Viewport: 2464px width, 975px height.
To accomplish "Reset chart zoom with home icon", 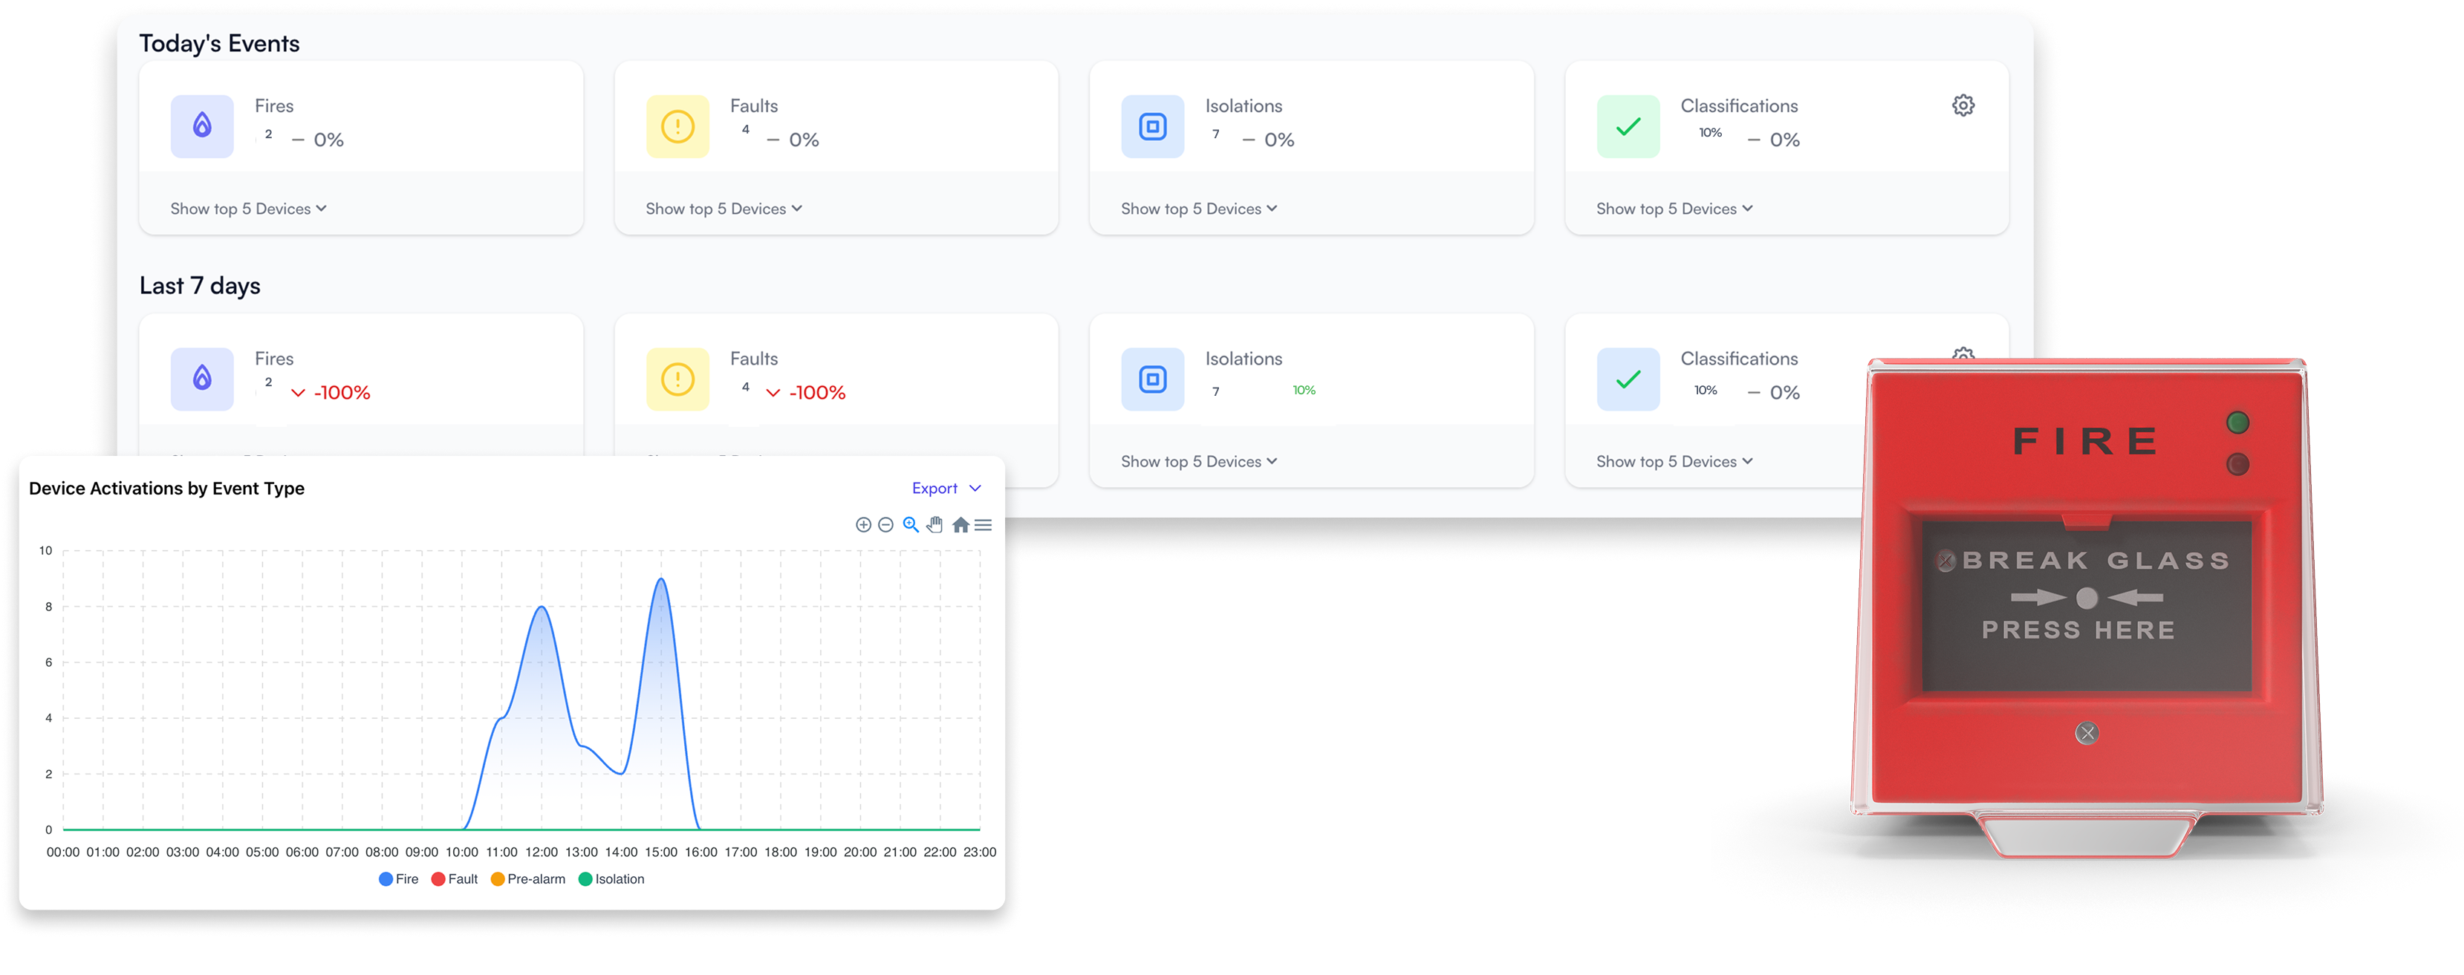I will pos(960,525).
